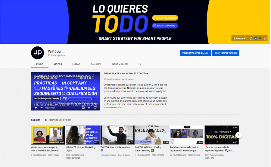Switch to the VÍDEOS tab
The width and height of the screenshot is (271, 167).
[58, 64]
